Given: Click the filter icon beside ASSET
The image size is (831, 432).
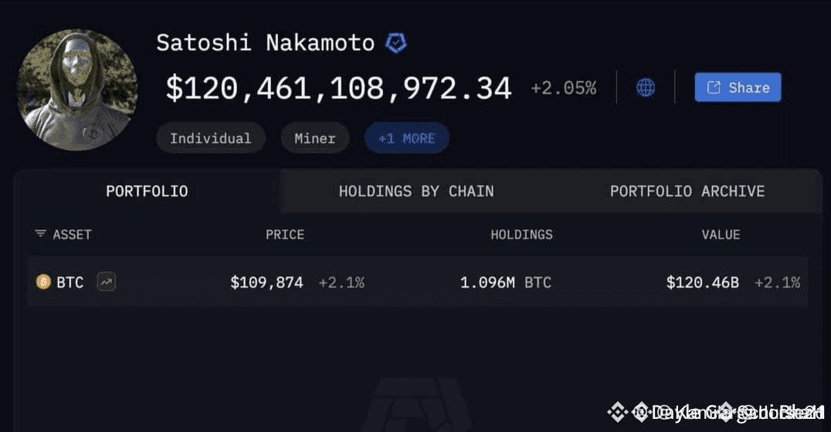Looking at the screenshot, I should pos(40,234).
